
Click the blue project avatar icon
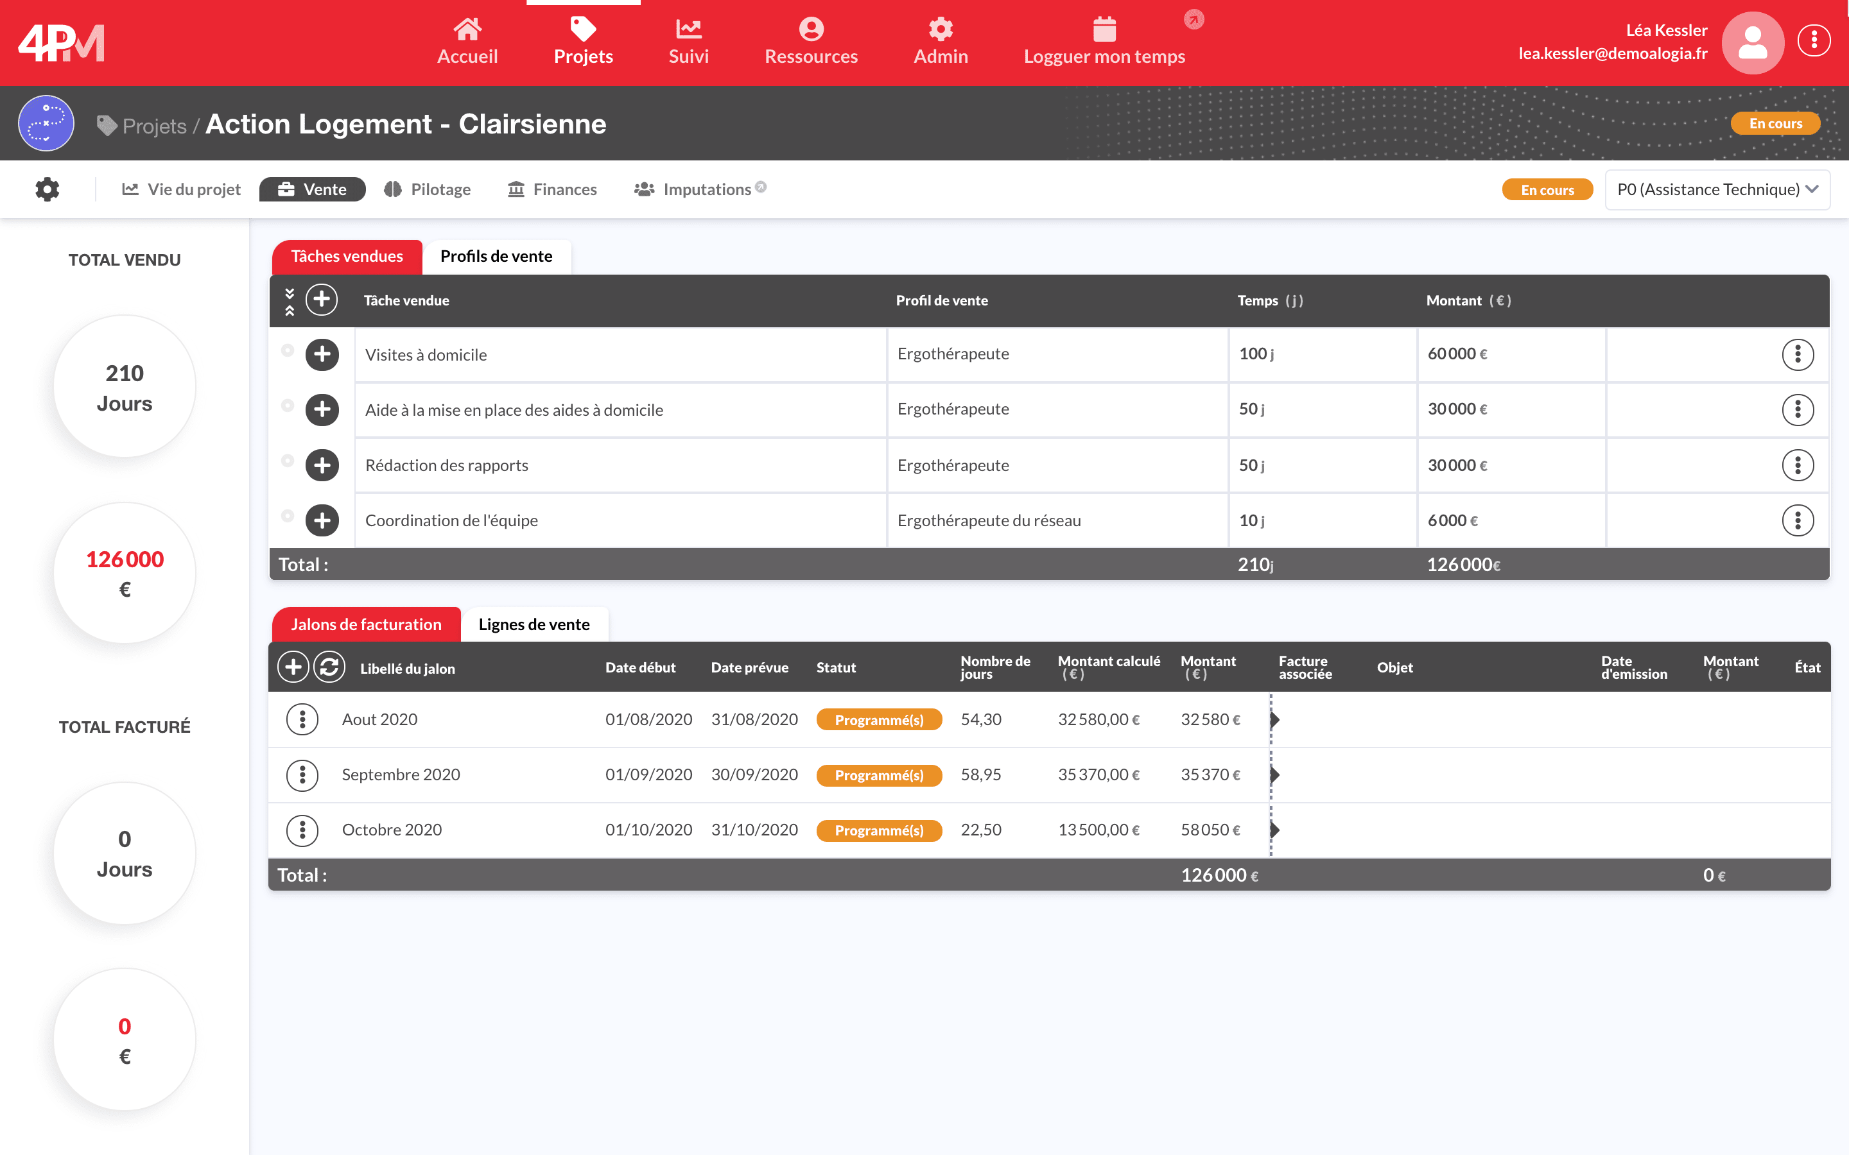point(46,123)
